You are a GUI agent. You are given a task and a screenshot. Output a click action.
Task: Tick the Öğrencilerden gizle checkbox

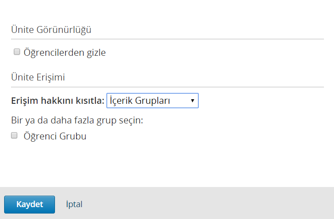pos(17,52)
